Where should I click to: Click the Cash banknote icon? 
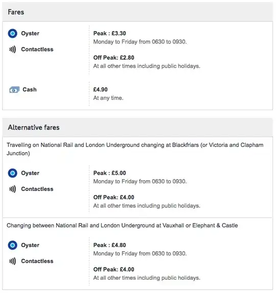point(14,90)
